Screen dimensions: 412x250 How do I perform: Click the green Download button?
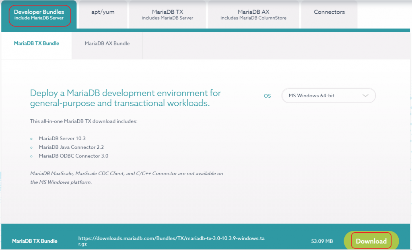click(371, 241)
